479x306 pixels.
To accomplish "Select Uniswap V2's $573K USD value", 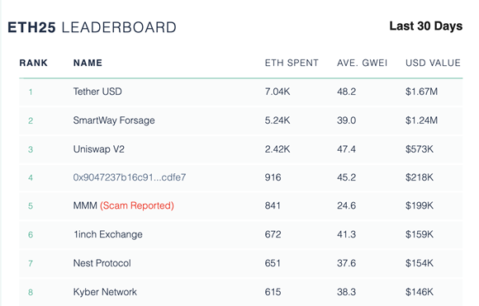I will (420, 149).
